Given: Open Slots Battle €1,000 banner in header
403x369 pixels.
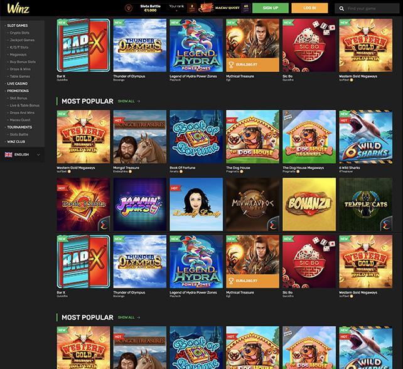Looking at the screenshot, I should (x=151, y=8).
